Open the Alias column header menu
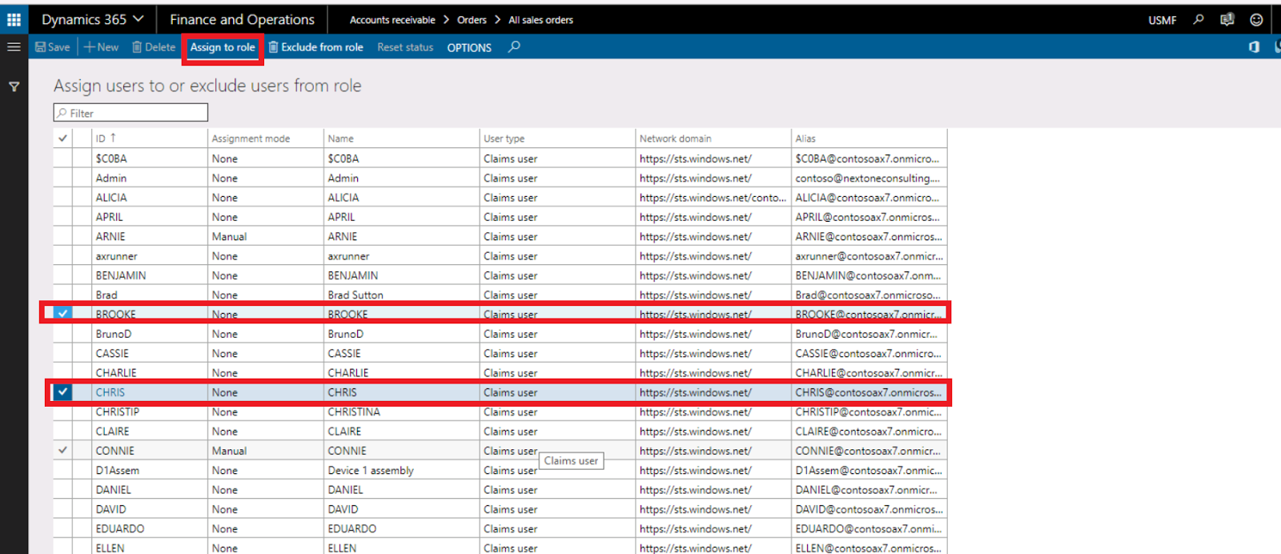The image size is (1281, 554). (x=869, y=138)
